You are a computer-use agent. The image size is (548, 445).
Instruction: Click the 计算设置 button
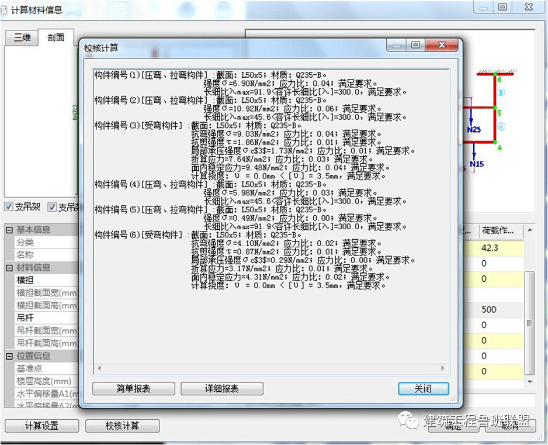pyautogui.click(x=41, y=426)
